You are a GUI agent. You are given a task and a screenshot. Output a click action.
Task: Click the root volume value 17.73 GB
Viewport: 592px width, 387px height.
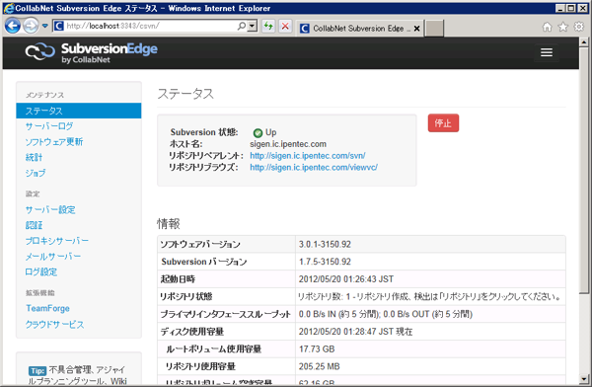pyautogui.click(x=317, y=348)
